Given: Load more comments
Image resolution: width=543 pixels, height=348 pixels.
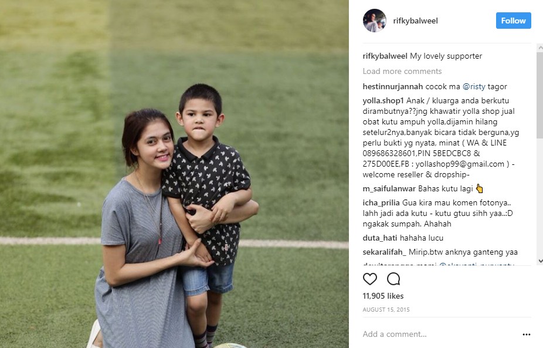Looking at the screenshot, I should (402, 71).
